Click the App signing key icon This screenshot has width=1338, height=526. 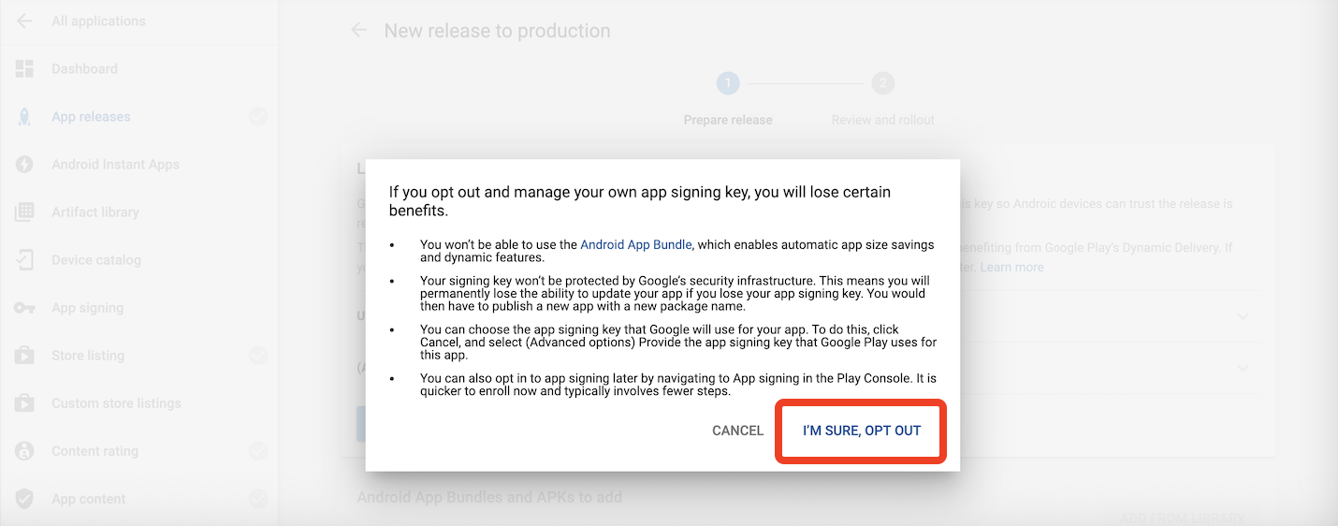pyautogui.click(x=24, y=308)
